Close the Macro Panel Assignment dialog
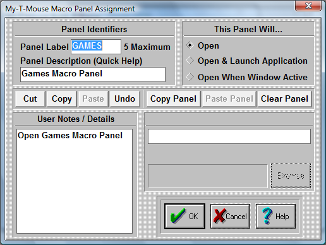The width and height of the screenshot is (326, 245). (308, 6)
